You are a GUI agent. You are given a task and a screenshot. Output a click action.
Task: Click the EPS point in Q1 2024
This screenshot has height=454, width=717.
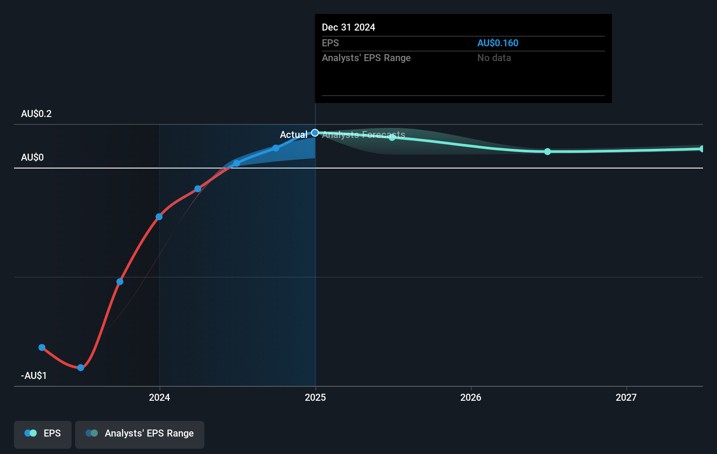point(198,189)
